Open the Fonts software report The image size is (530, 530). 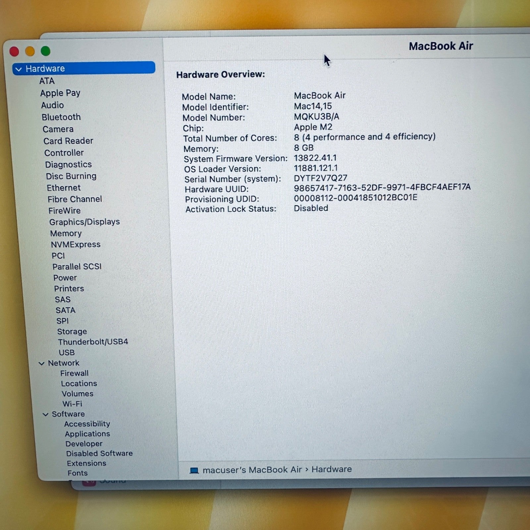click(x=78, y=473)
